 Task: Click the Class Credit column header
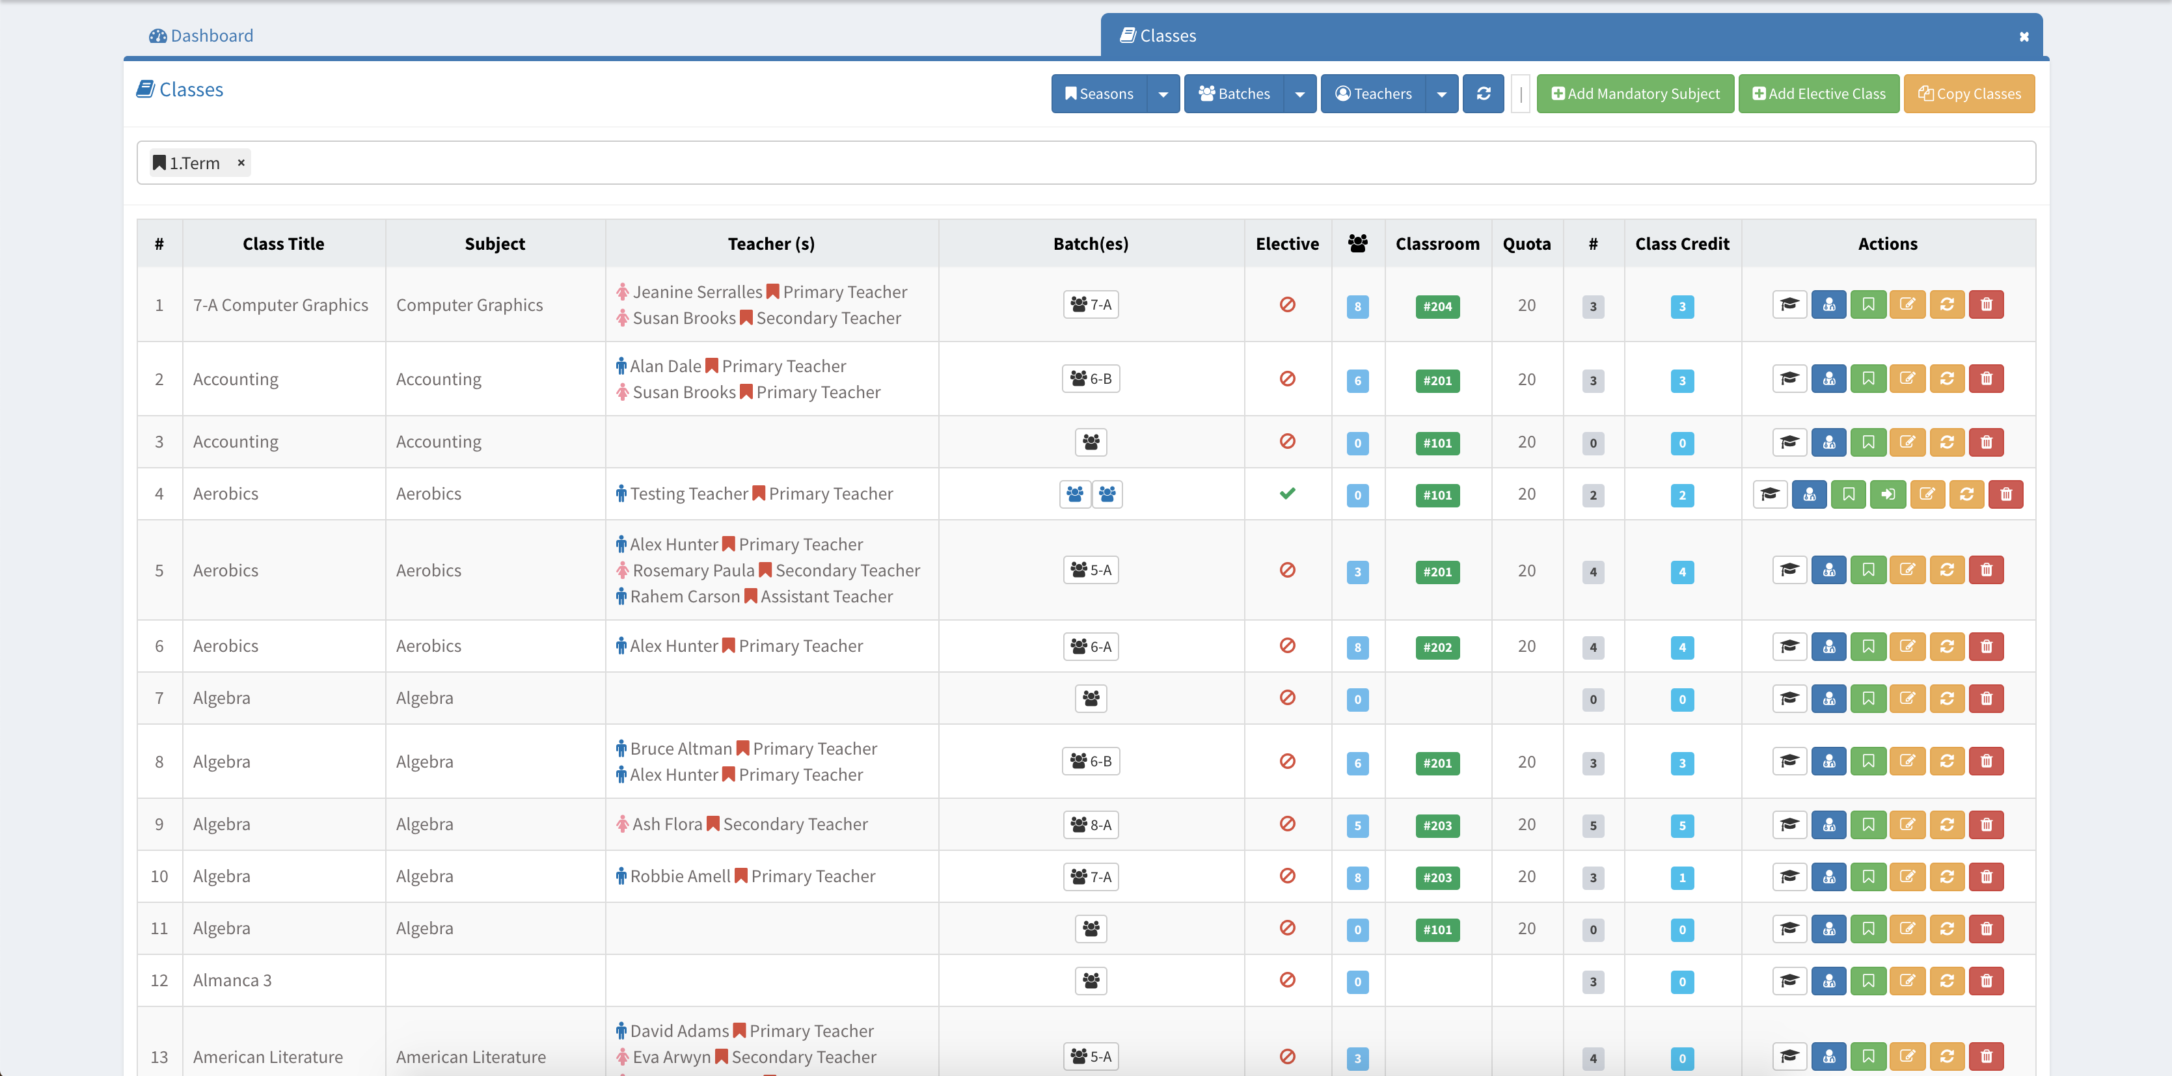point(1682,244)
